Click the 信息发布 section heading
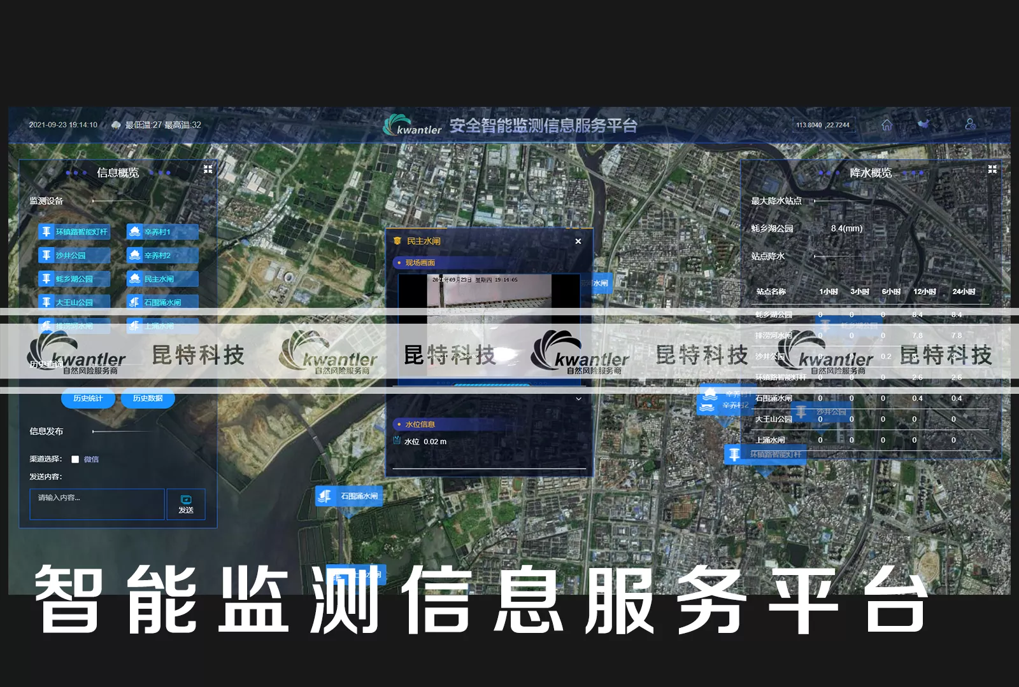Image resolution: width=1019 pixels, height=687 pixels. pos(46,431)
